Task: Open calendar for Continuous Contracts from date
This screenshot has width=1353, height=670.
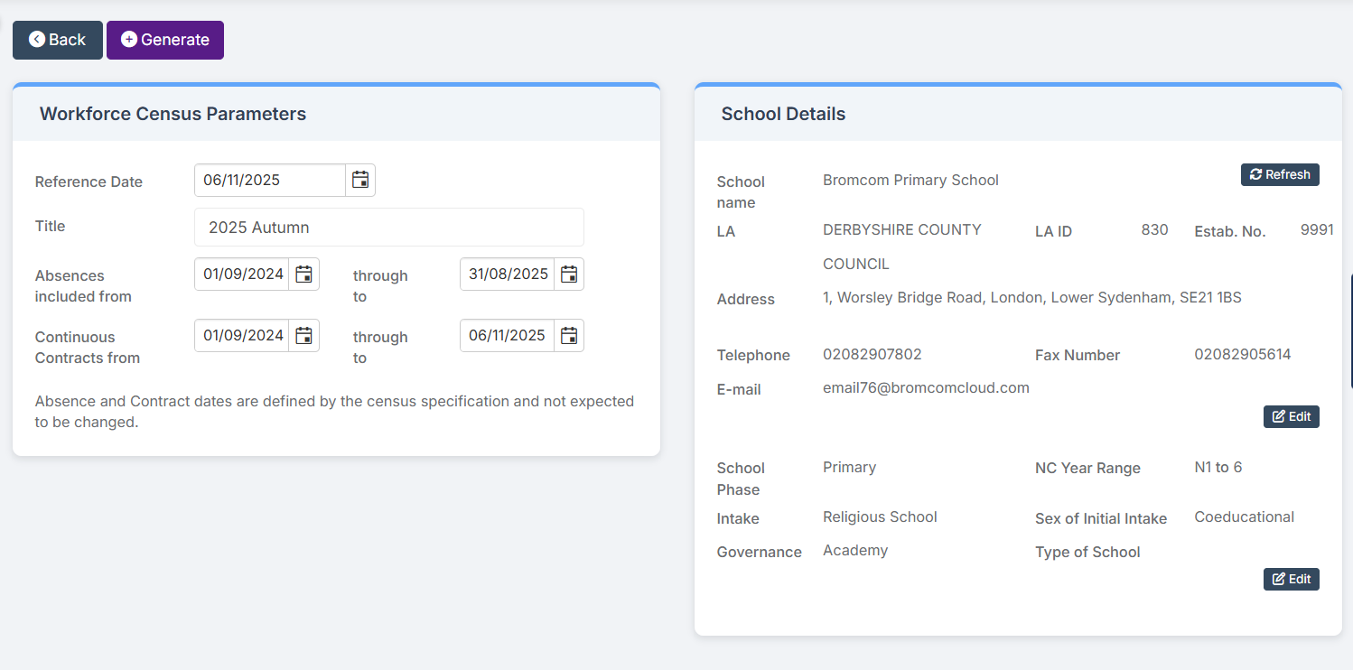Action: (304, 336)
